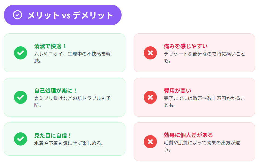Click the 水着や下着も気にせず楽しめる text

coord(69,143)
